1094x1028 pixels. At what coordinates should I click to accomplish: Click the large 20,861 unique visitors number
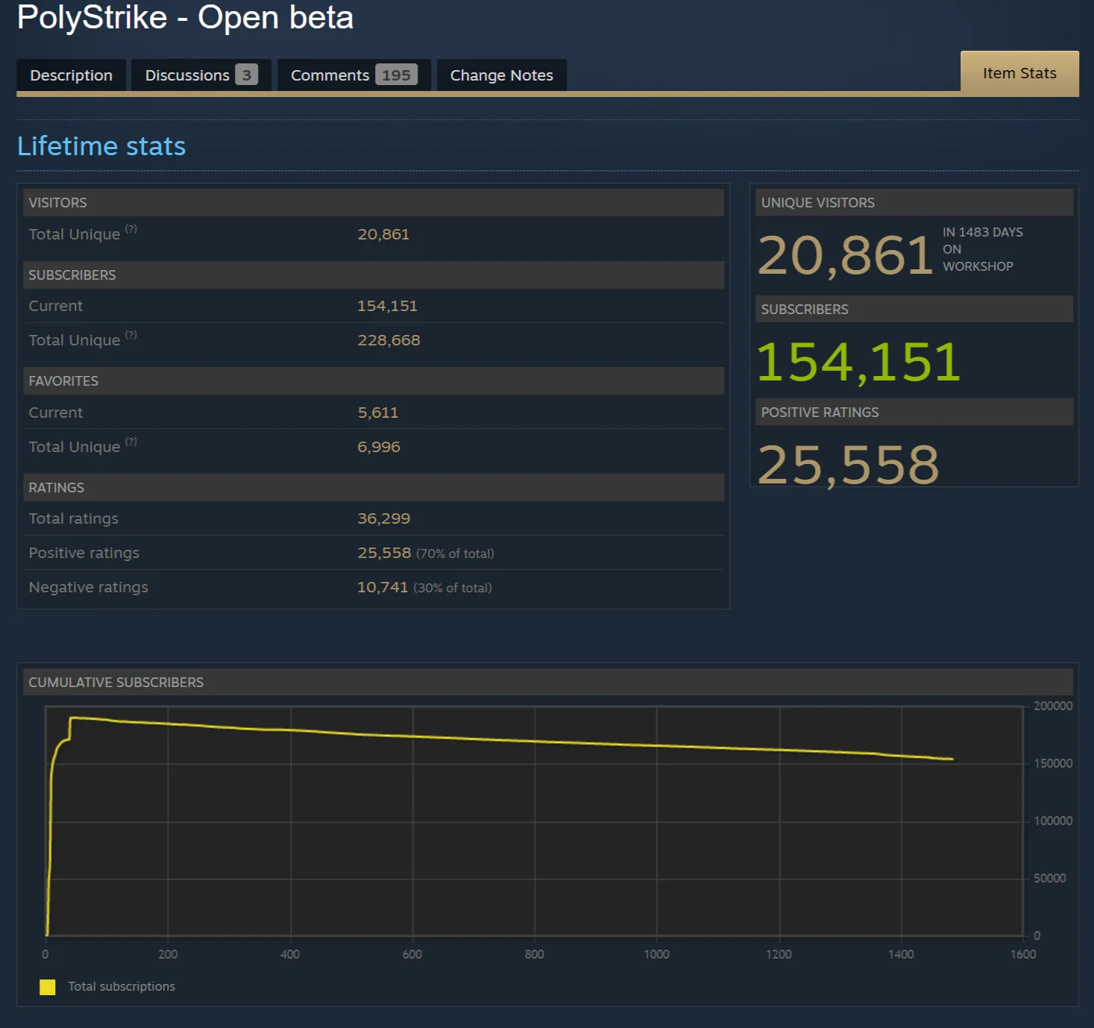click(846, 255)
